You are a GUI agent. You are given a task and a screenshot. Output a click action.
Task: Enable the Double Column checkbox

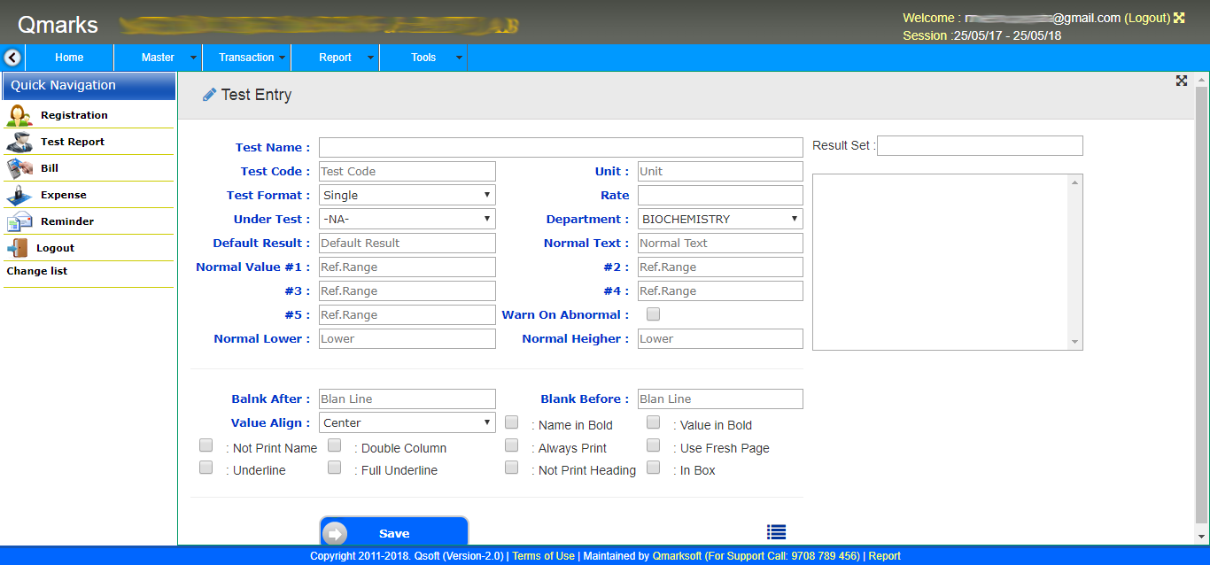[x=334, y=445]
